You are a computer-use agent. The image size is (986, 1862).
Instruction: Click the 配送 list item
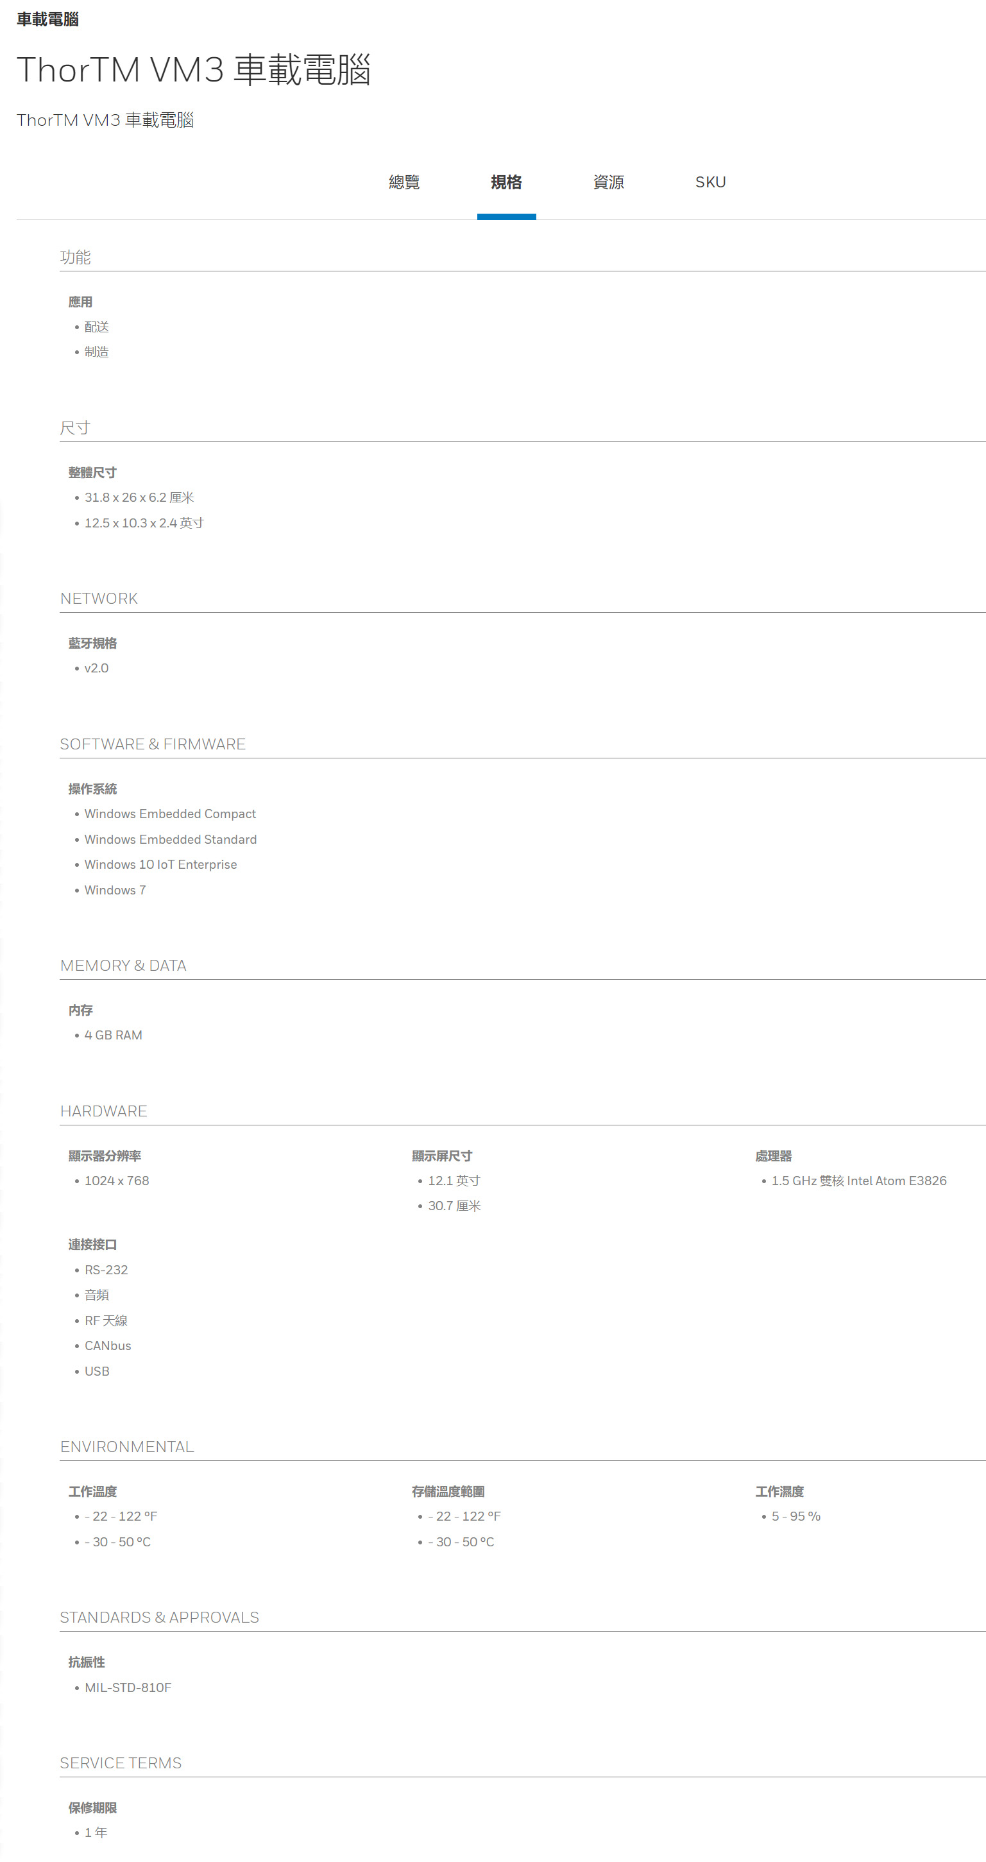click(97, 327)
